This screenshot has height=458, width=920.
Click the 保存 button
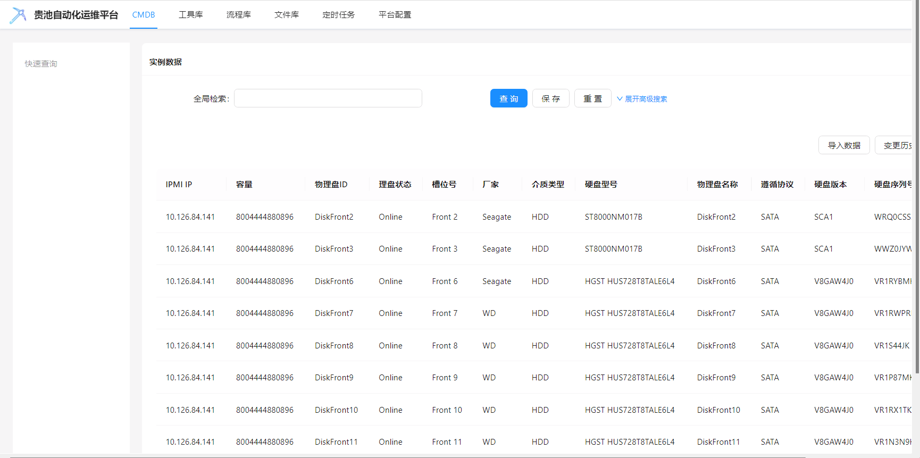[x=551, y=98]
